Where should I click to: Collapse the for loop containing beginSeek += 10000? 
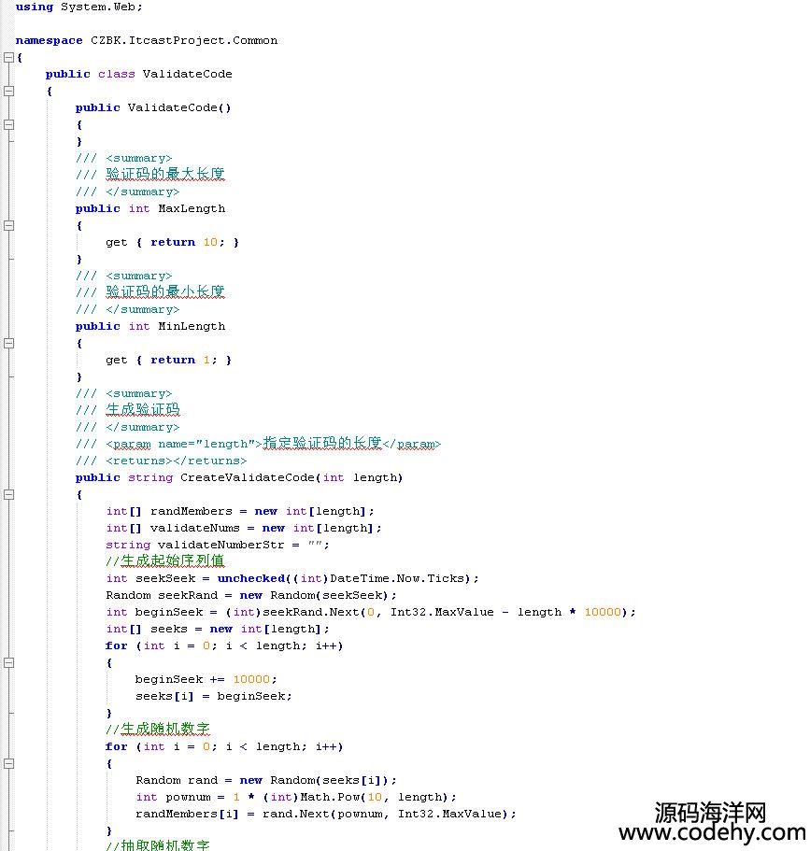tap(8, 662)
